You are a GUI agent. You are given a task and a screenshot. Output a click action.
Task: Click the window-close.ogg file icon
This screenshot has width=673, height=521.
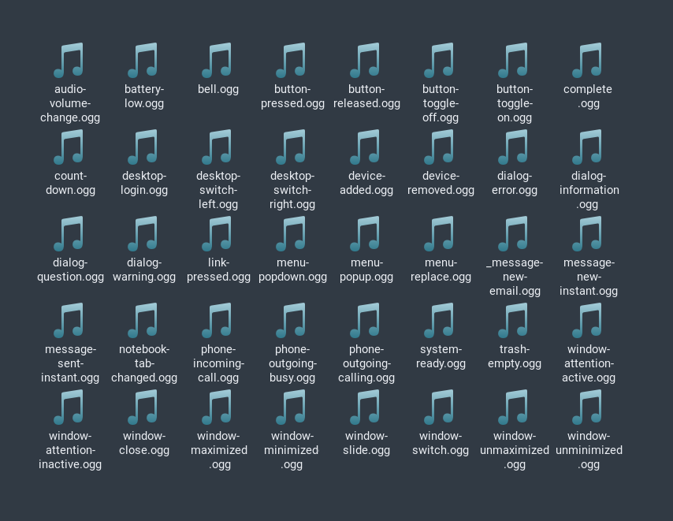tap(143, 407)
